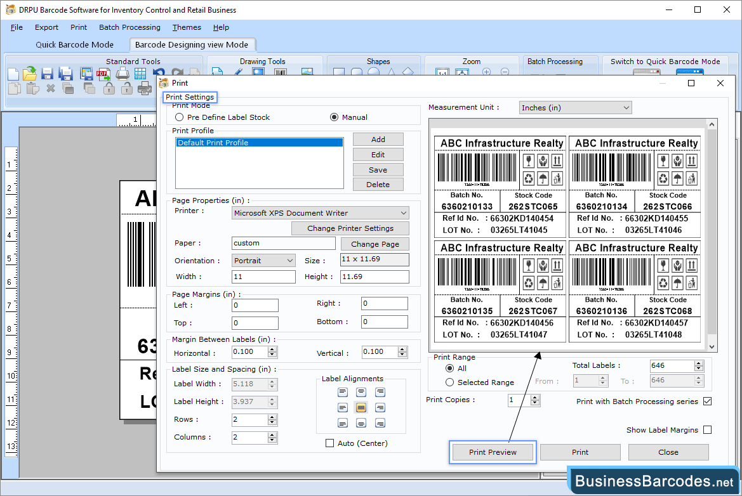Delete using the gray X icon
The height and width of the screenshot is (496, 742).
coord(51,88)
